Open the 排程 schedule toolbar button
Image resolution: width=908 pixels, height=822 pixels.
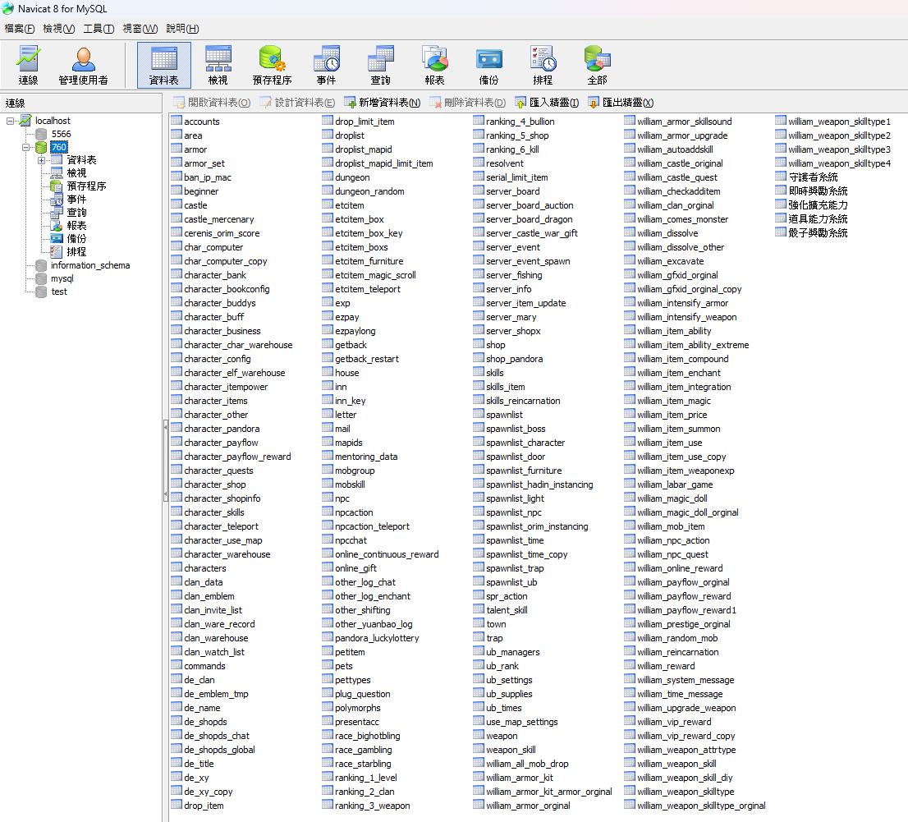click(x=543, y=65)
